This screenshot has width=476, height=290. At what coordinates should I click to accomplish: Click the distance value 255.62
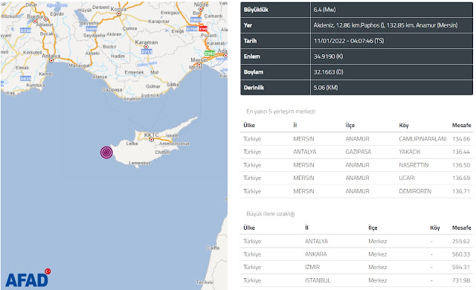pos(461,241)
